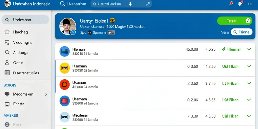
Task: Toggle the check mark on Hleman row
Action: click(x=249, y=49)
